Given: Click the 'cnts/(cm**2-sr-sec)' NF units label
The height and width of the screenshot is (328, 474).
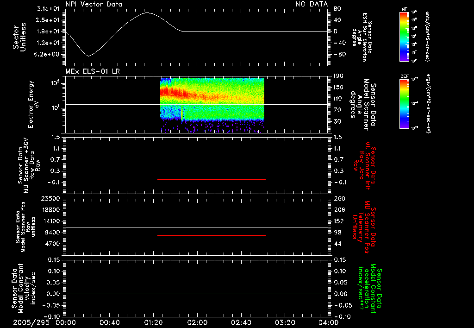Looking at the screenshot, I should [x=427, y=37].
